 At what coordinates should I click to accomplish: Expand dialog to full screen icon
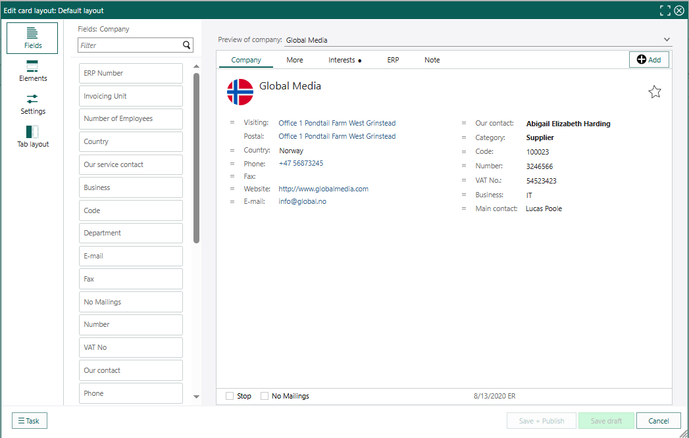pos(665,11)
